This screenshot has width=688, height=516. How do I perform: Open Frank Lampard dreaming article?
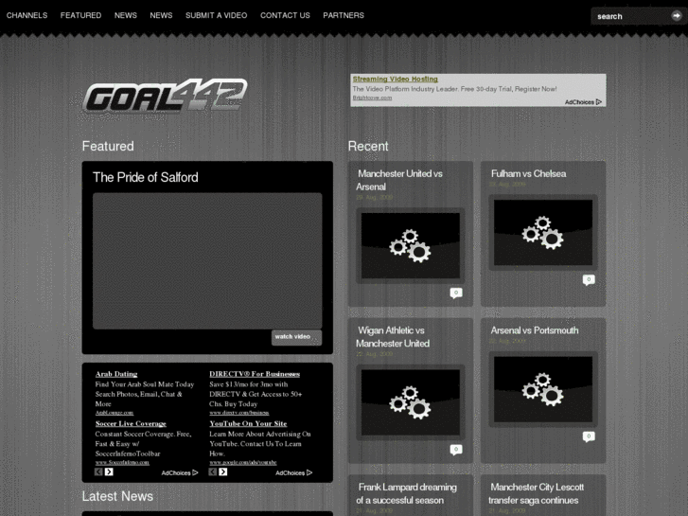click(x=406, y=493)
